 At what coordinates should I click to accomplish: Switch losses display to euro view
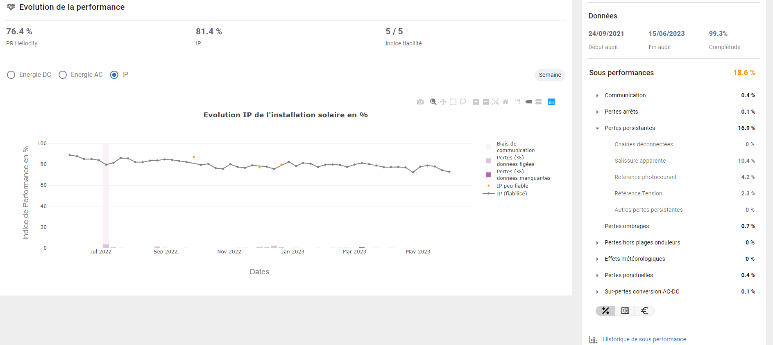pyautogui.click(x=644, y=311)
